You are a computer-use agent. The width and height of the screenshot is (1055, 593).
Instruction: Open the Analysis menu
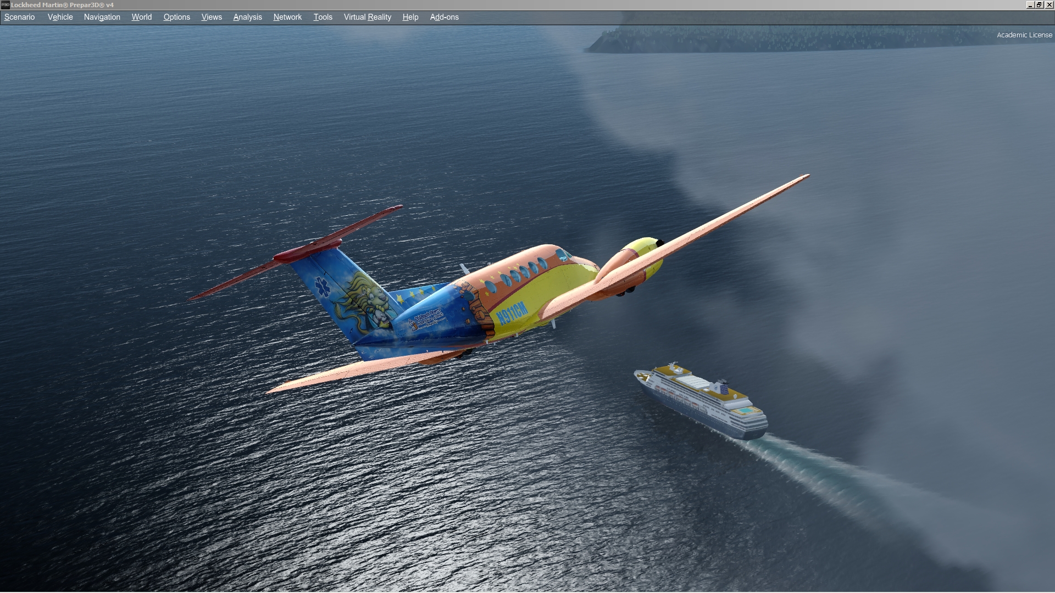tap(247, 17)
